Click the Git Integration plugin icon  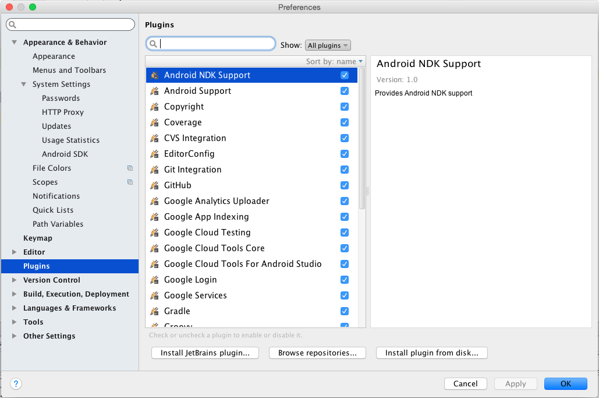(x=154, y=170)
